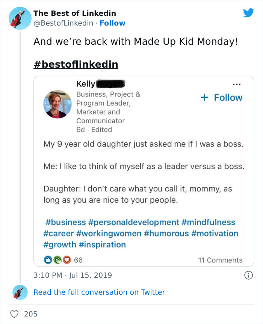The image size is (263, 324).
Task: Select the #personaldevelopment hashtag
Action: 133,222
